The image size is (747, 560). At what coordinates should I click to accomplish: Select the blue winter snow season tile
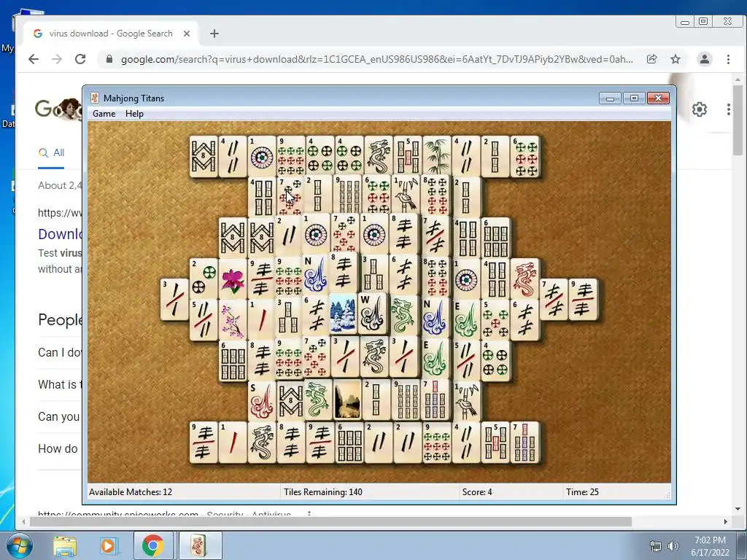pyautogui.click(x=343, y=314)
